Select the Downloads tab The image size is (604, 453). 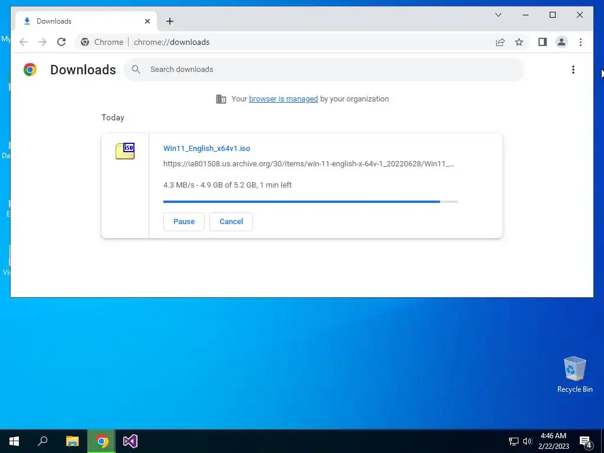[86, 21]
